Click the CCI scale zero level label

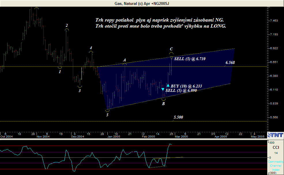pyautogui.click(x=270, y=158)
